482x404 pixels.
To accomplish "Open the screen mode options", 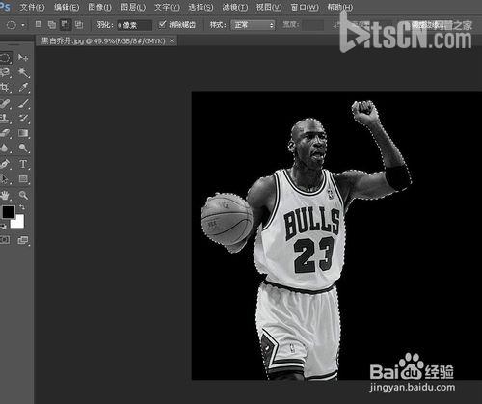I will pyautogui.click(x=23, y=240).
